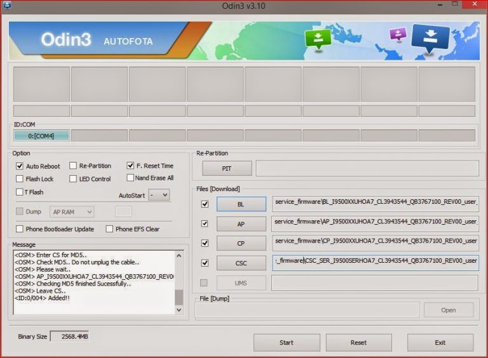This screenshot has width=488, height=358.
Task: Click the PIT file path field
Action: [367, 168]
